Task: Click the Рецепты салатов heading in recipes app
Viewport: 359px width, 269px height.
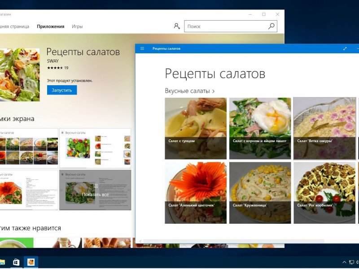Action: pyautogui.click(x=215, y=74)
